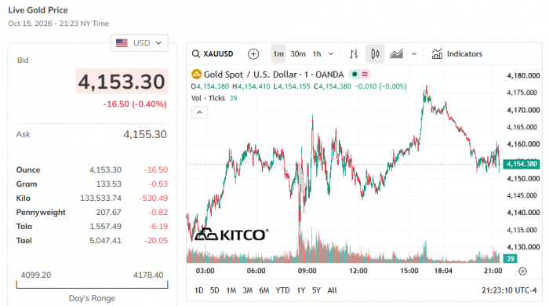Click the 4,180.000 price axis label
The image size is (549, 306).
point(523,75)
